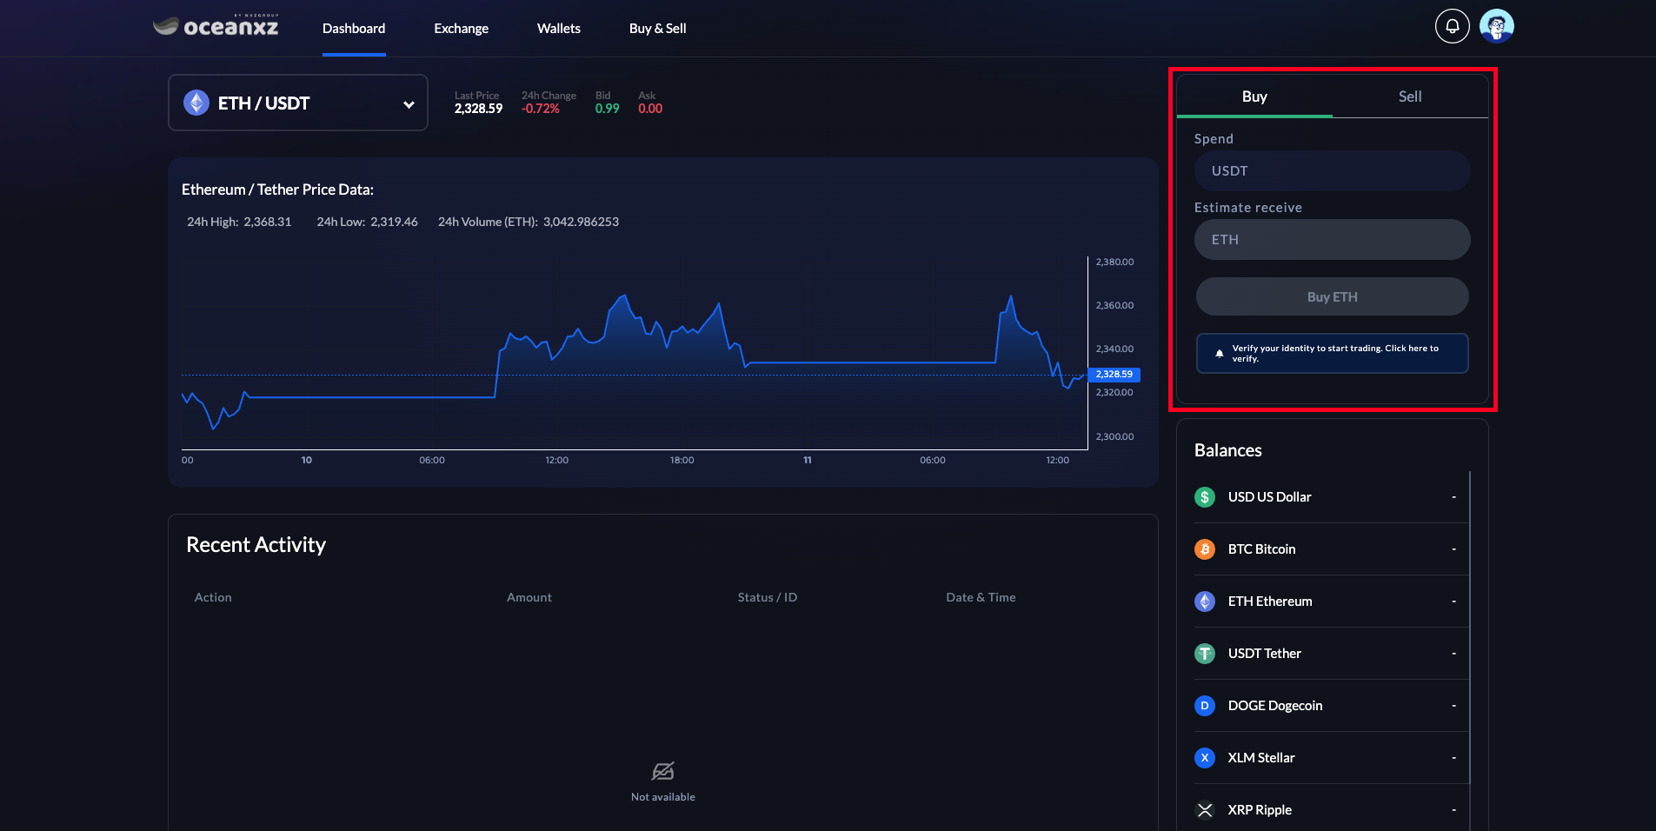
Task: Click the XRP Ripple balance icon
Action: 1205,810
